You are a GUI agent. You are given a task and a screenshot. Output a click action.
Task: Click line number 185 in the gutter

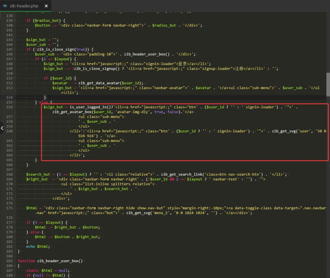point(9,261)
